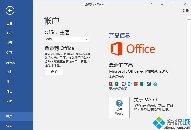Choose 导出 in the sidebar
The width and height of the screenshot is (191, 130).
(x=17, y=91)
